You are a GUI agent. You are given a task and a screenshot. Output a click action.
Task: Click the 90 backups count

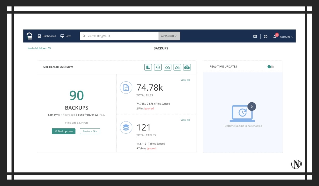coord(77,95)
